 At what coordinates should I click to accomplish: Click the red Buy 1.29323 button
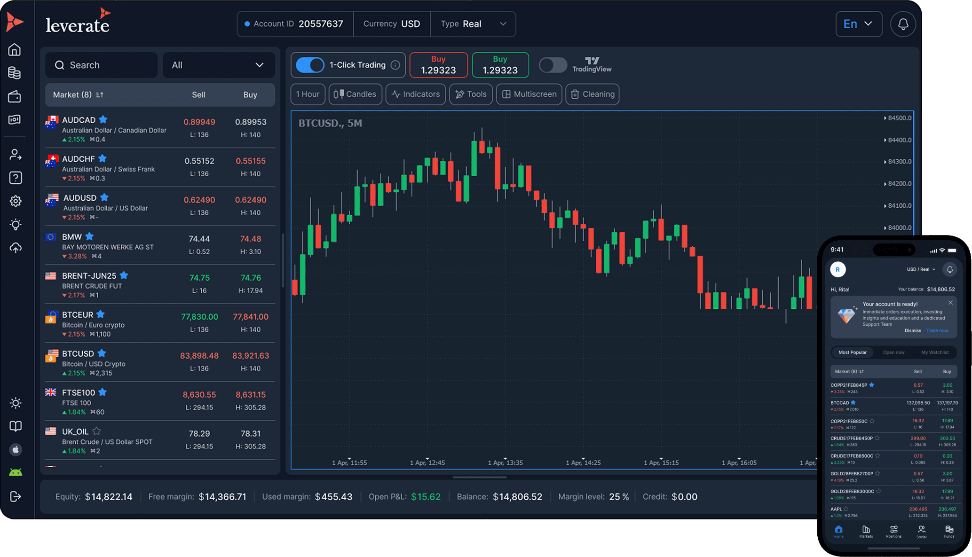tap(438, 65)
